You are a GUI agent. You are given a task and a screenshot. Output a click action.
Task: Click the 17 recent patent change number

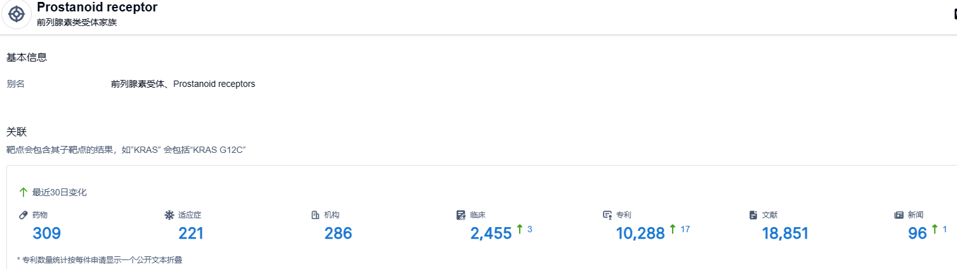pyautogui.click(x=685, y=229)
